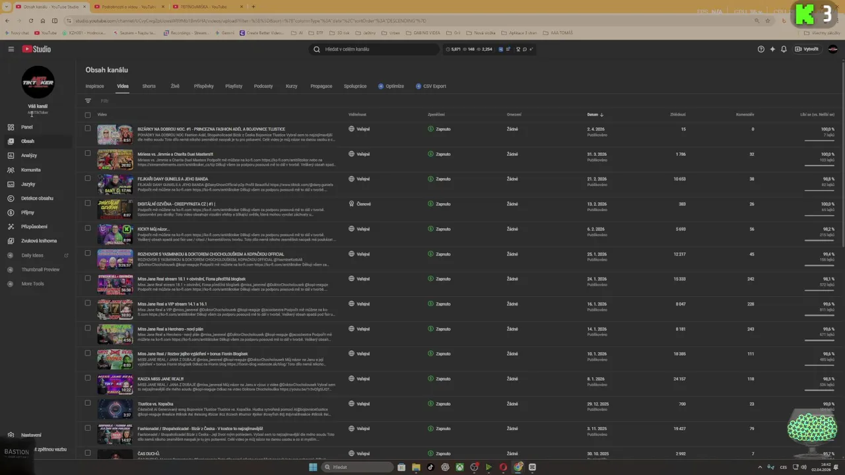Open Jazyky in the sidebar
The height and width of the screenshot is (475, 845).
28,184
